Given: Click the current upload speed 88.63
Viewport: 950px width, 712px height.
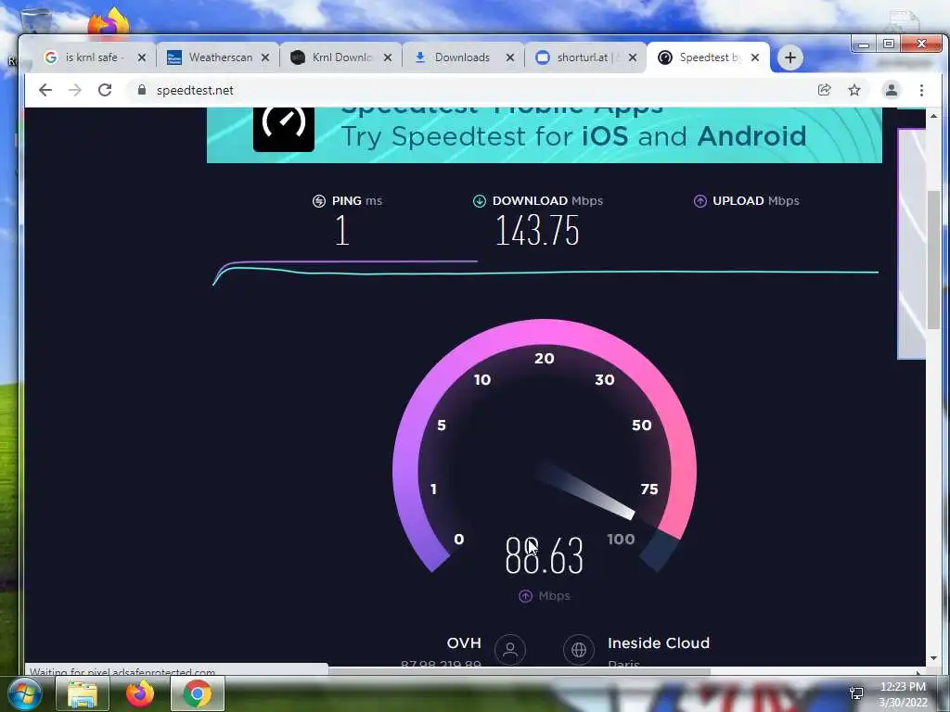Looking at the screenshot, I should click(544, 556).
